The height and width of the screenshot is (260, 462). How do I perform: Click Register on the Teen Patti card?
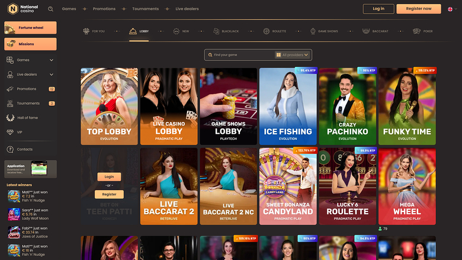coord(109,194)
